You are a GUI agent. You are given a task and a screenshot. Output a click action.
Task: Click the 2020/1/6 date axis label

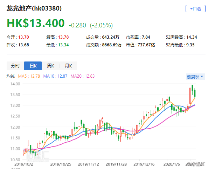(x=172, y=164)
